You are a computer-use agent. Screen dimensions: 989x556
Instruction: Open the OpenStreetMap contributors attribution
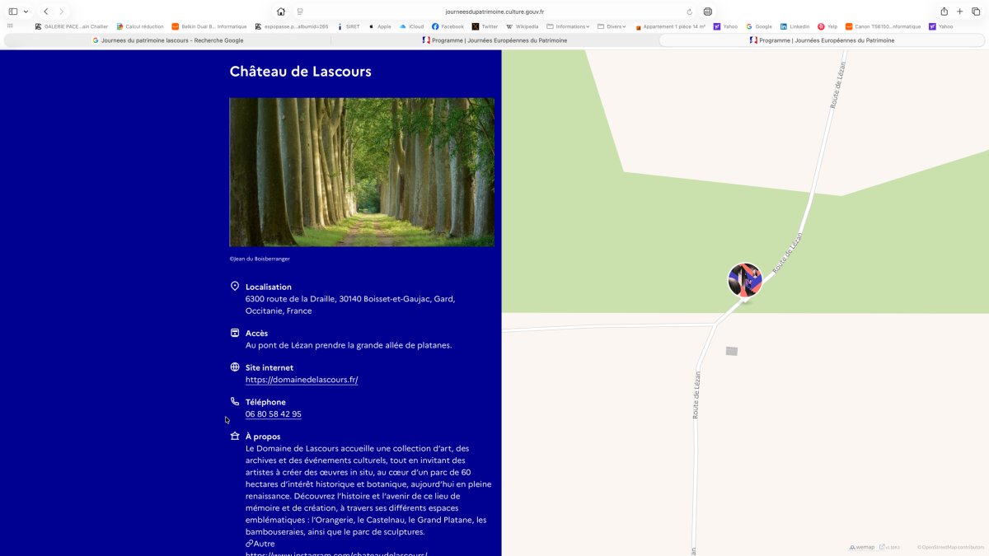pyautogui.click(x=951, y=547)
